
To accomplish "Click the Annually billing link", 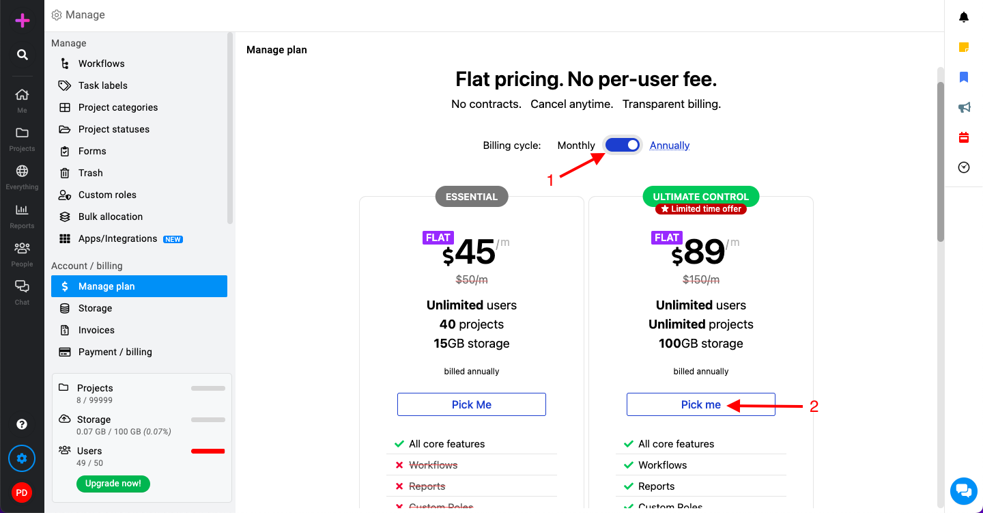I will click(x=670, y=145).
